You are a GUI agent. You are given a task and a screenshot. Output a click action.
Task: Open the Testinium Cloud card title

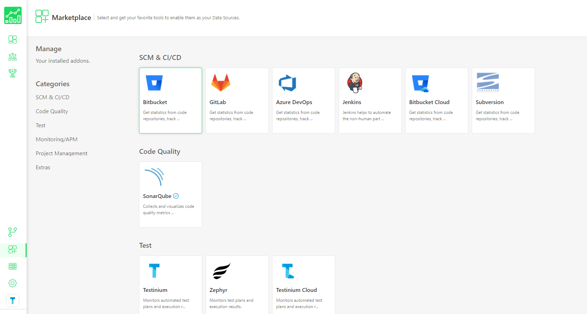click(297, 290)
